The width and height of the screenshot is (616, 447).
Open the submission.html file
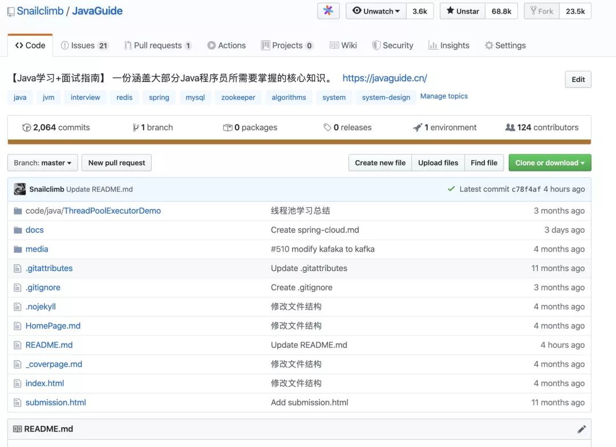click(56, 403)
